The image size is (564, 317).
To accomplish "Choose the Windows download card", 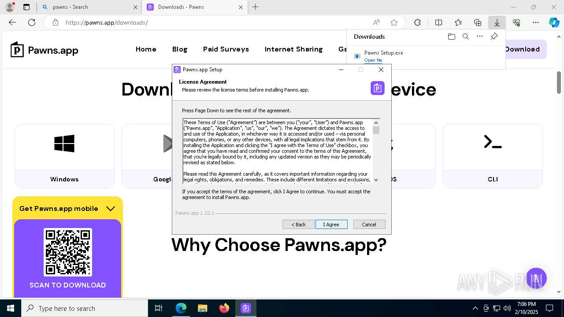I will click(64, 156).
